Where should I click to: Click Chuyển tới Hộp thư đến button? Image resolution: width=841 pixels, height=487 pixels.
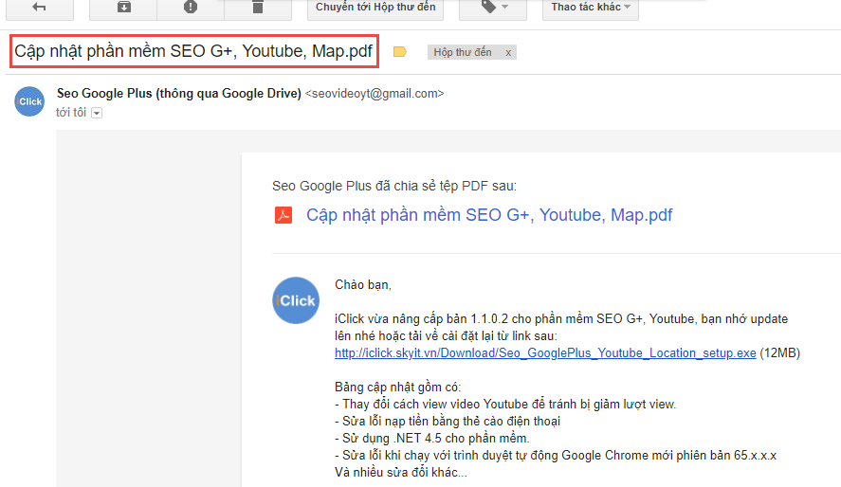coord(375,8)
